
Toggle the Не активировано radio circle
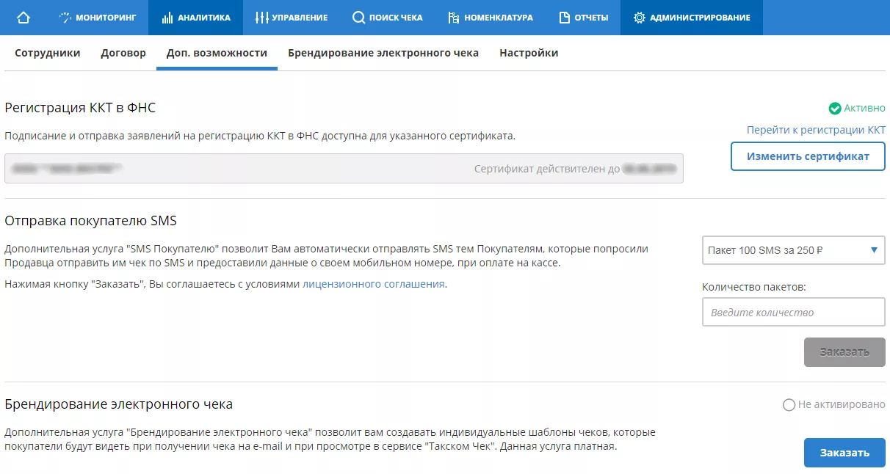(x=789, y=405)
